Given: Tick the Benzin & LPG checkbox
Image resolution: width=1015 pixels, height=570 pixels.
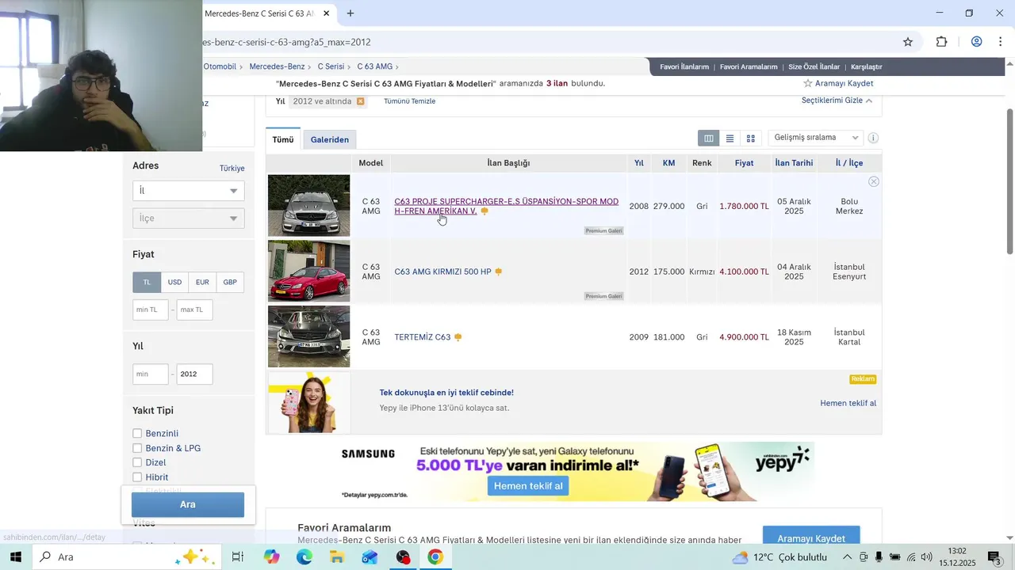Looking at the screenshot, I should click(137, 448).
